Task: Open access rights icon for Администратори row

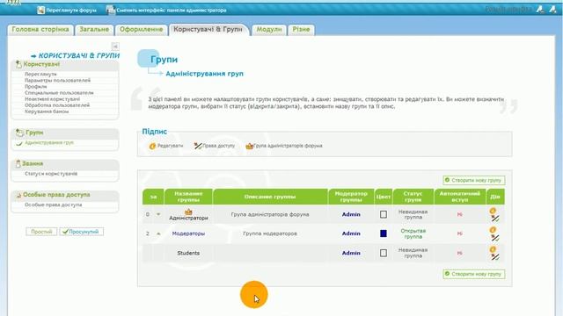Action: (x=495, y=219)
